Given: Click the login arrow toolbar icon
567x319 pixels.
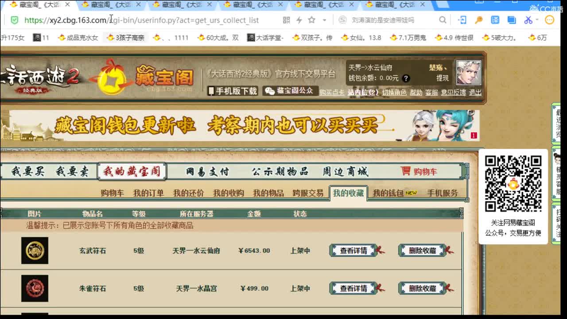Looking at the screenshot, I should (x=462, y=20).
